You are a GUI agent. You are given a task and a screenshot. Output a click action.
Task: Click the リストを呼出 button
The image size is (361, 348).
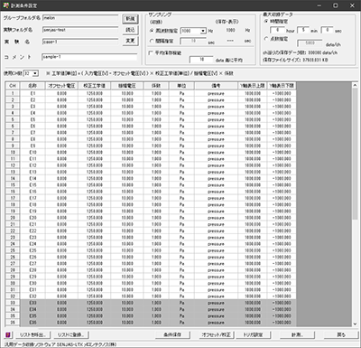tap(32, 334)
